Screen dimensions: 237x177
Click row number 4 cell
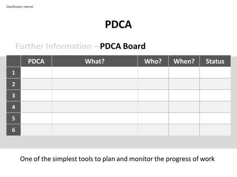tap(13, 107)
